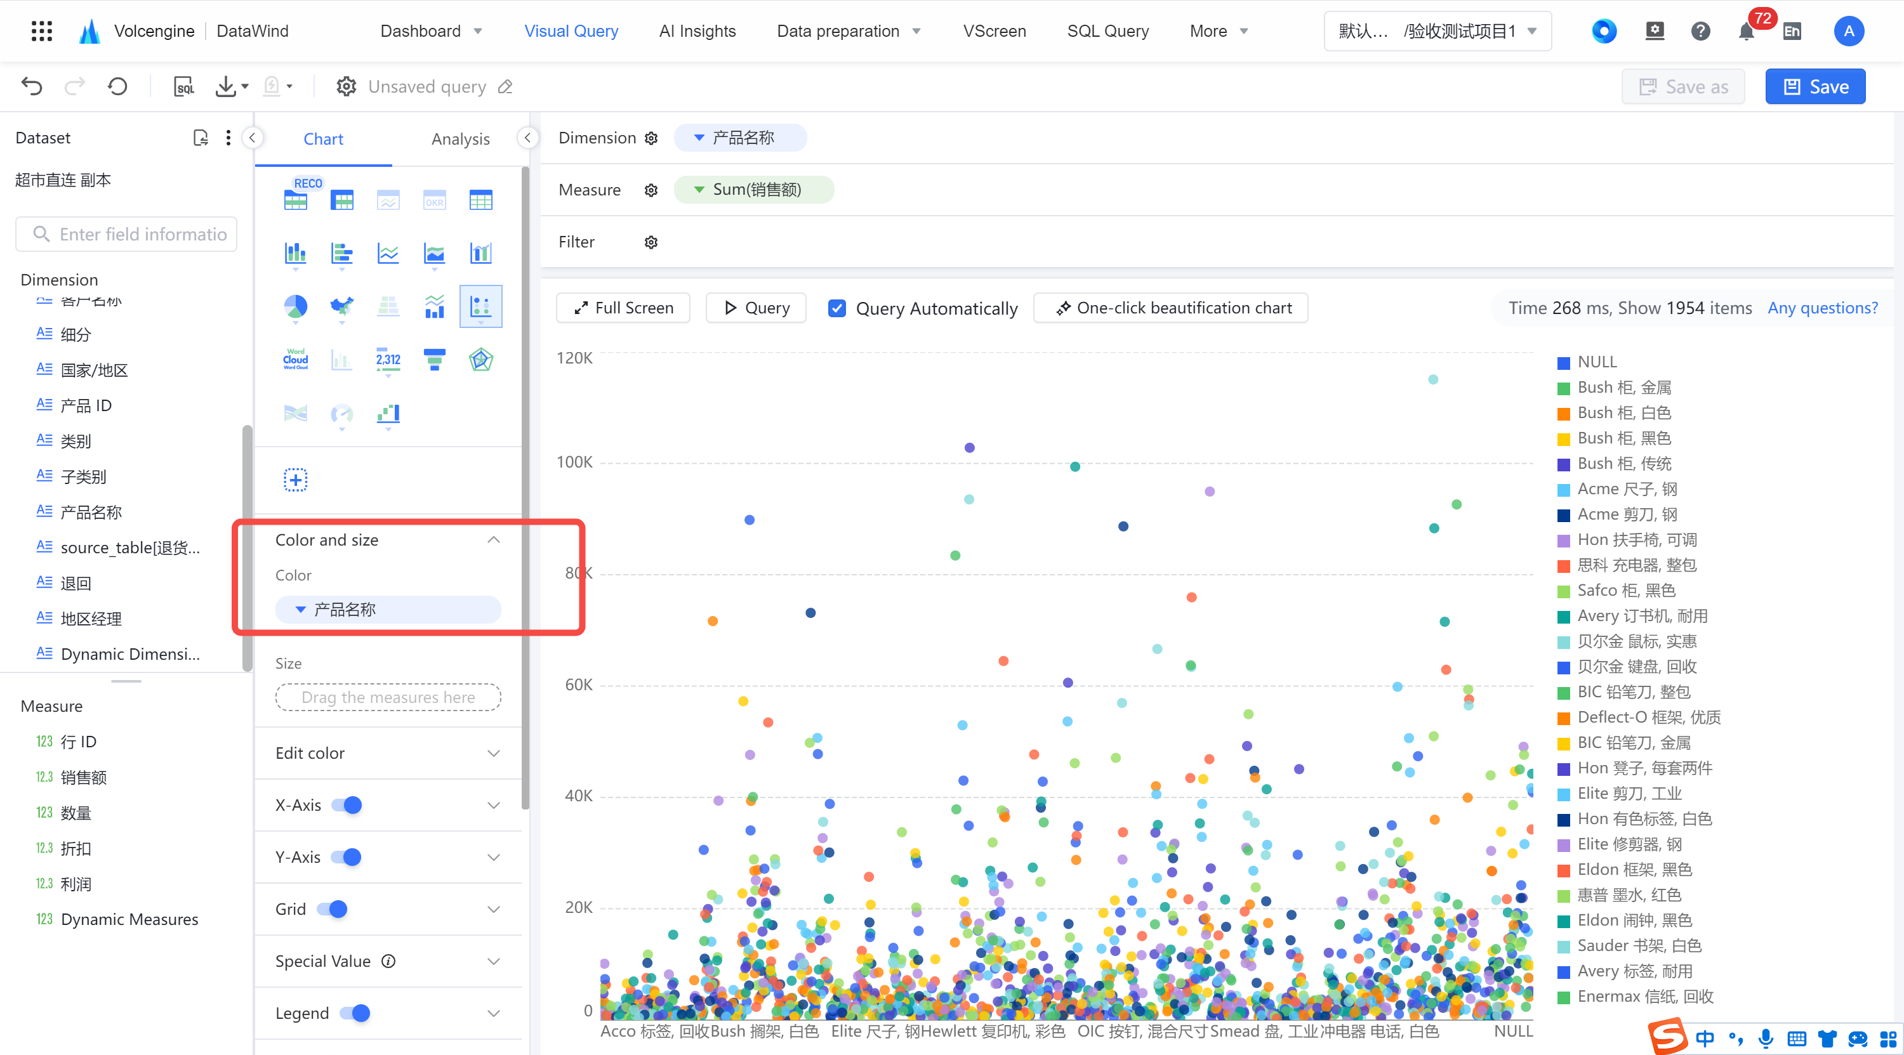This screenshot has height=1055, width=1904.
Task: Click the undo arrow icon
Action: pyautogui.click(x=32, y=86)
